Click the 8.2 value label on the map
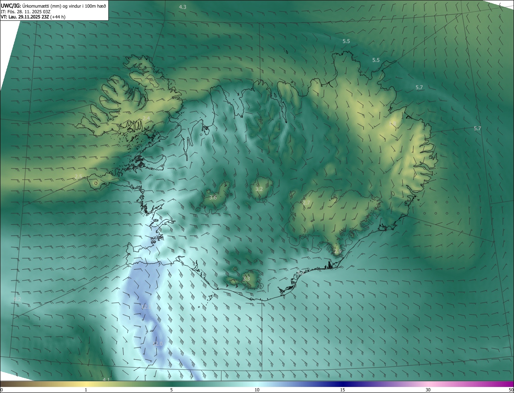514x393 pixels. pyautogui.click(x=17, y=299)
